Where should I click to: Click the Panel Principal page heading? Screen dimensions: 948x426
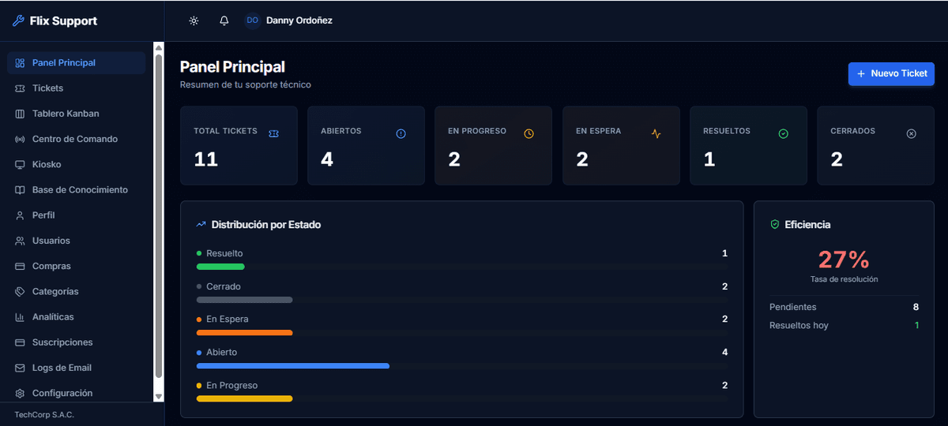pos(232,67)
